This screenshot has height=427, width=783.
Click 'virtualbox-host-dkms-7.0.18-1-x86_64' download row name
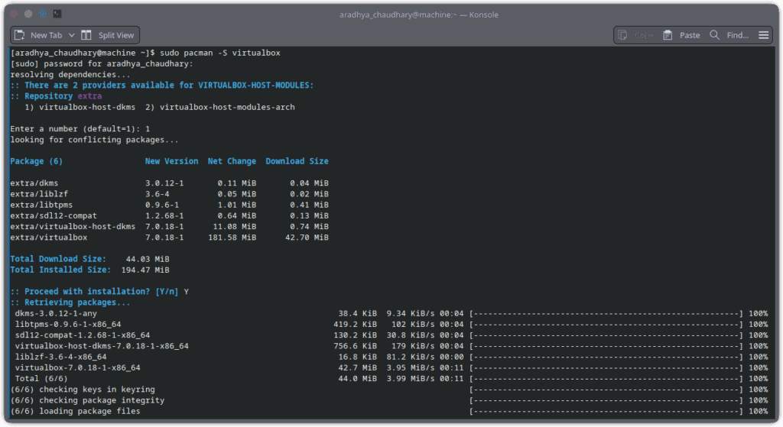[x=102, y=346]
